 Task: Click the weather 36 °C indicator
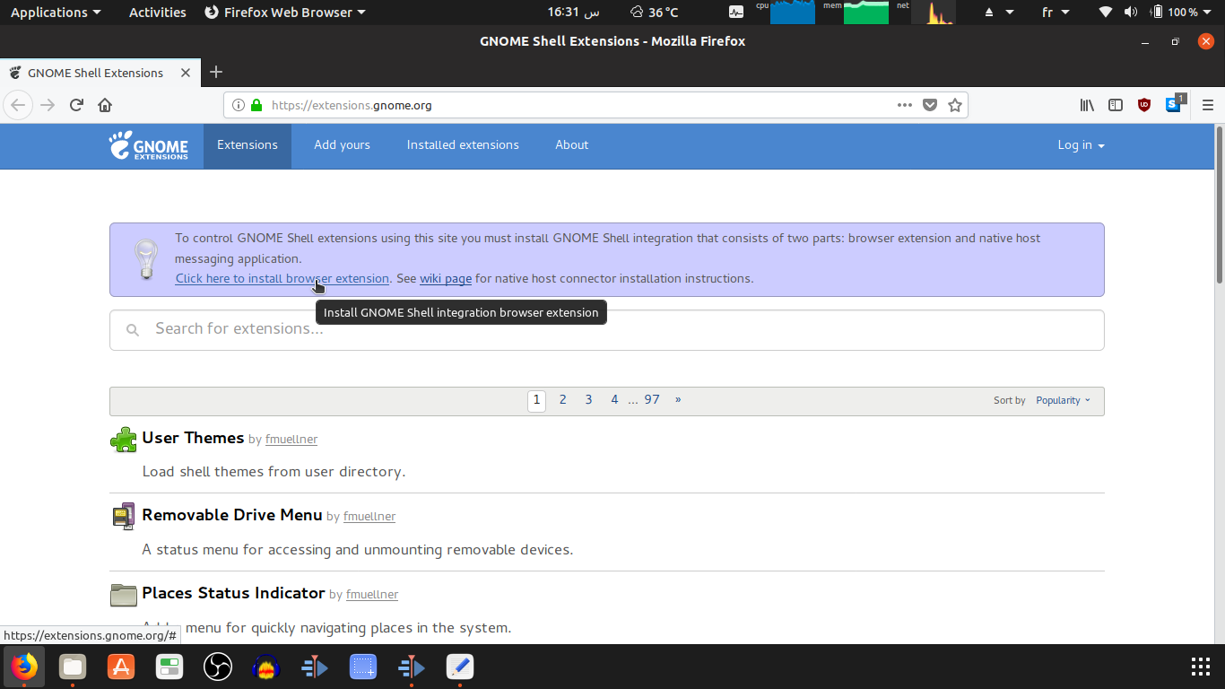coord(654,13)
